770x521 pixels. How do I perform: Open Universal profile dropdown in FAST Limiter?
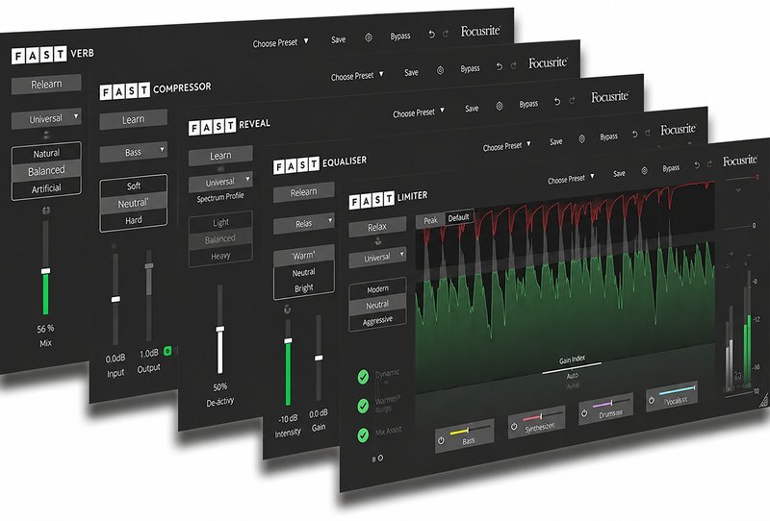[x=377, y=257]
